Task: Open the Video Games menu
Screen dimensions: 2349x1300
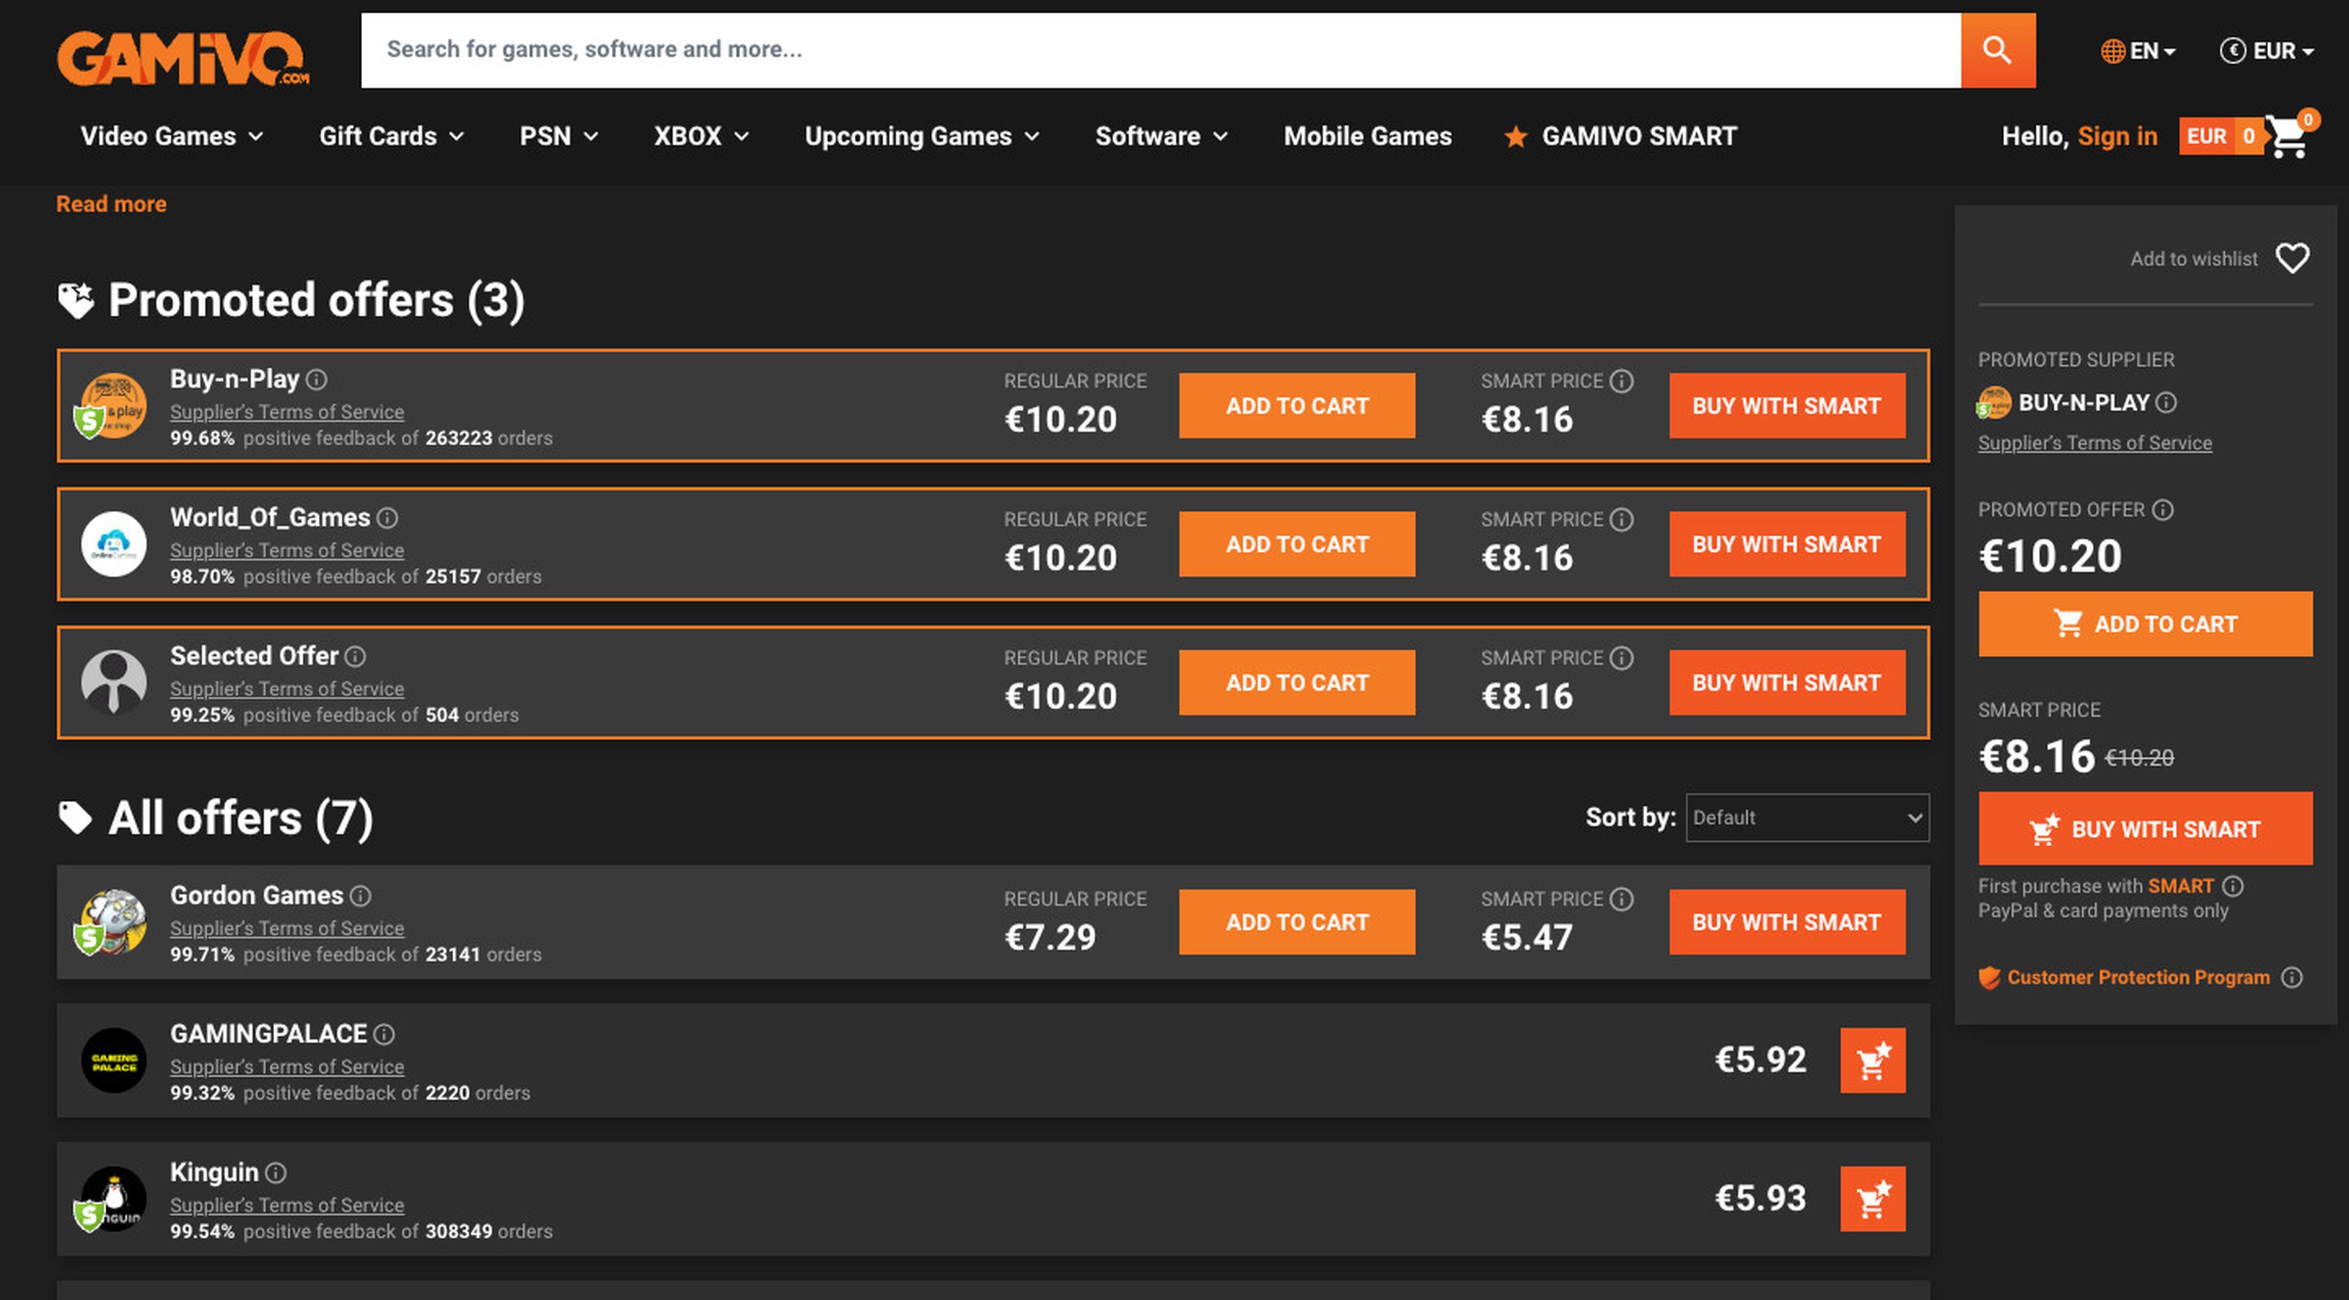Action: pyautogui.click(x=171, y=137)
